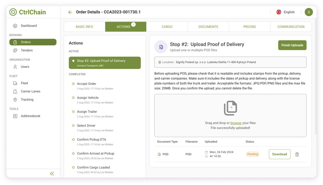Delete the uploaded POD file via trash icon
Image resolution: width=323 pixels, height=185 pixels.
[x=297, y=154]
